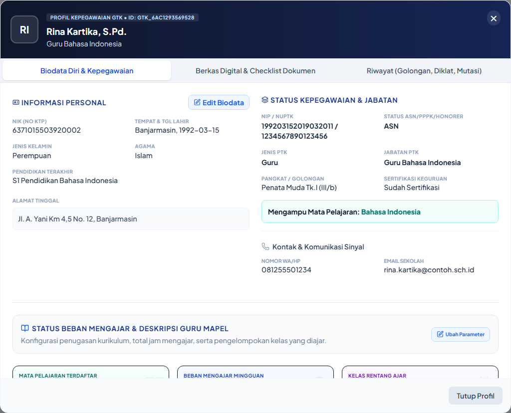The height and width of the screenshot is (413, 511).
Task: Click NUPTK value 1234567890123456
Action: click(x=294, y=136)
